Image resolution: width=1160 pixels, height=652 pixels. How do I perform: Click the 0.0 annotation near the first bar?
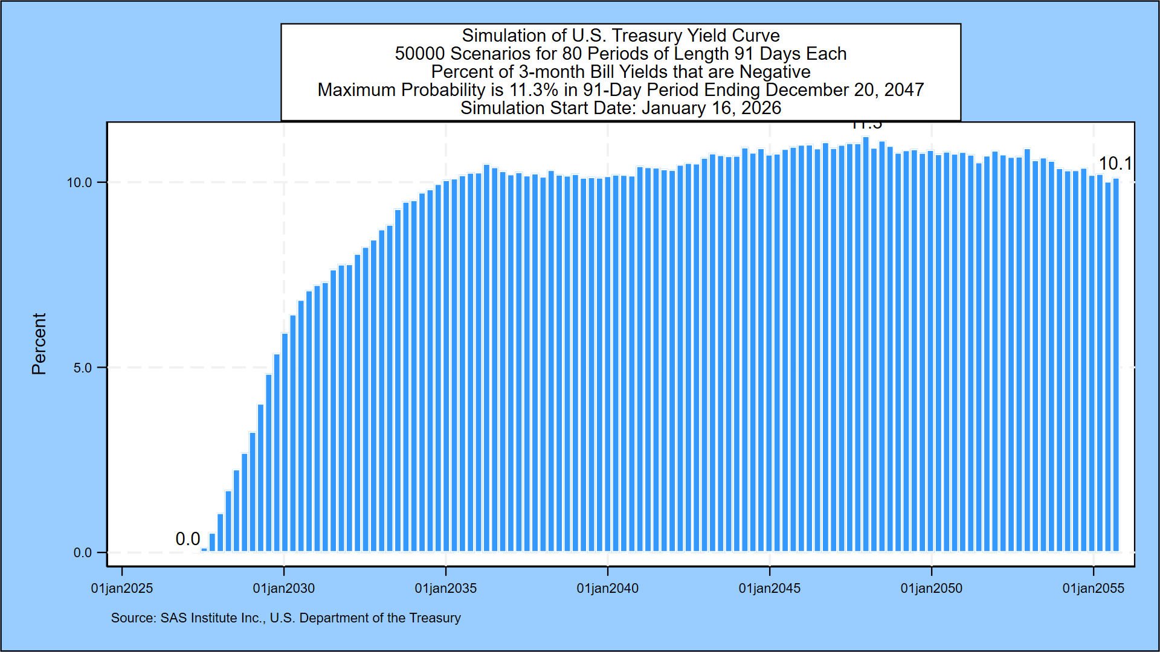(x=189, y=537)
